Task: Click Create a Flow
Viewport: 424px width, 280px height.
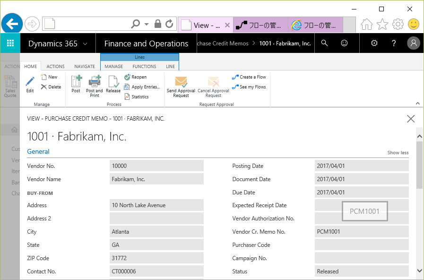Action: point(249,77)
